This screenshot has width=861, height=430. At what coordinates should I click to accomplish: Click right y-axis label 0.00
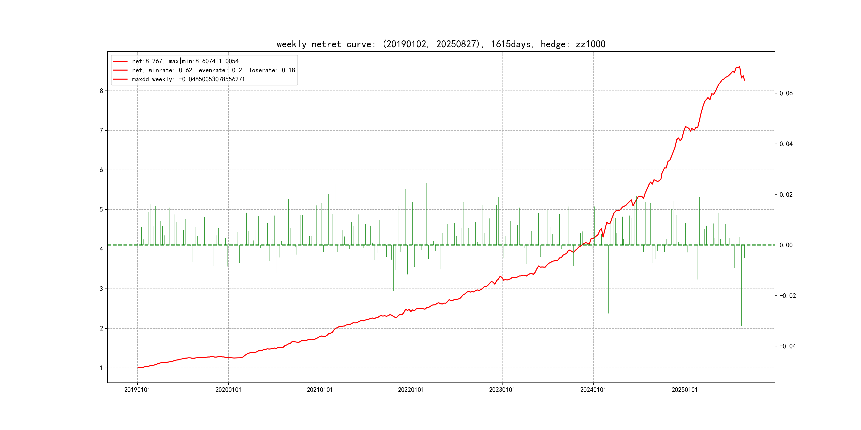pos(786,245)
